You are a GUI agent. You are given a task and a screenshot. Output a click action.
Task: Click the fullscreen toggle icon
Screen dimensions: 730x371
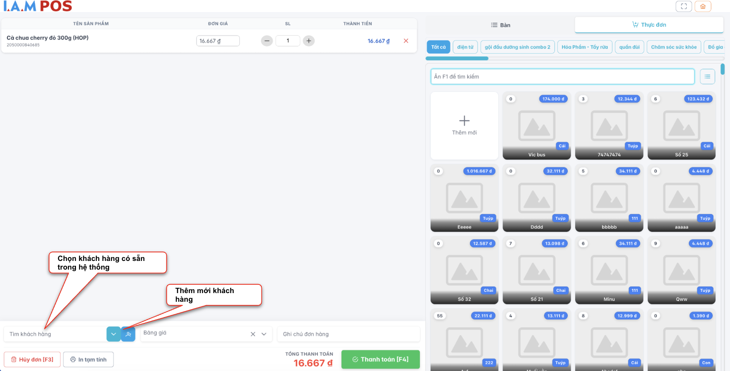[684, 6]
